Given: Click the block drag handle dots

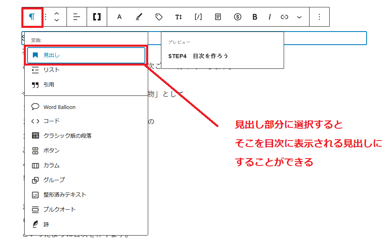Looking at the screenshot, I should point(46,17).
